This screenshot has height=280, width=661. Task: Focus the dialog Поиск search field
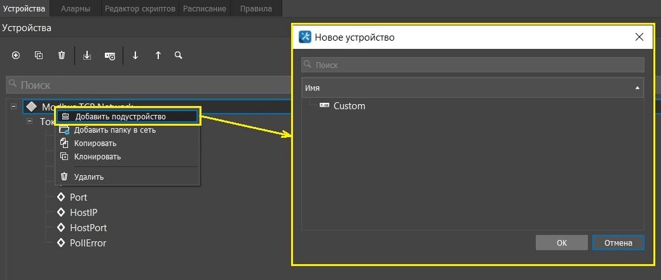coord(473,65)
